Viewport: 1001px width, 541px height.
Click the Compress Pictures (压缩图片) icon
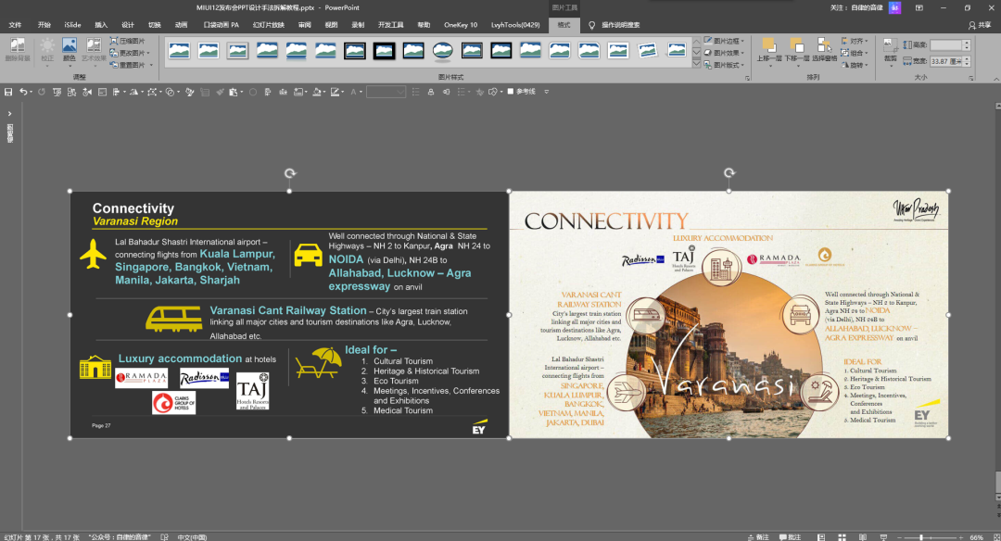[x=128, y=41]
